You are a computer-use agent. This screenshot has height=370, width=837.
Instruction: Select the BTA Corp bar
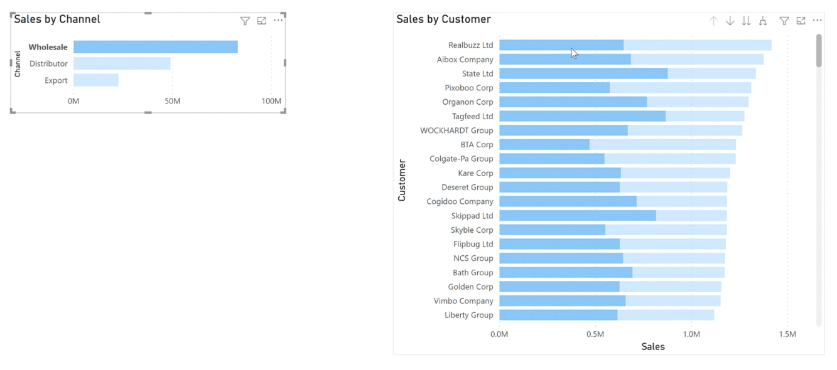(617, 144)
